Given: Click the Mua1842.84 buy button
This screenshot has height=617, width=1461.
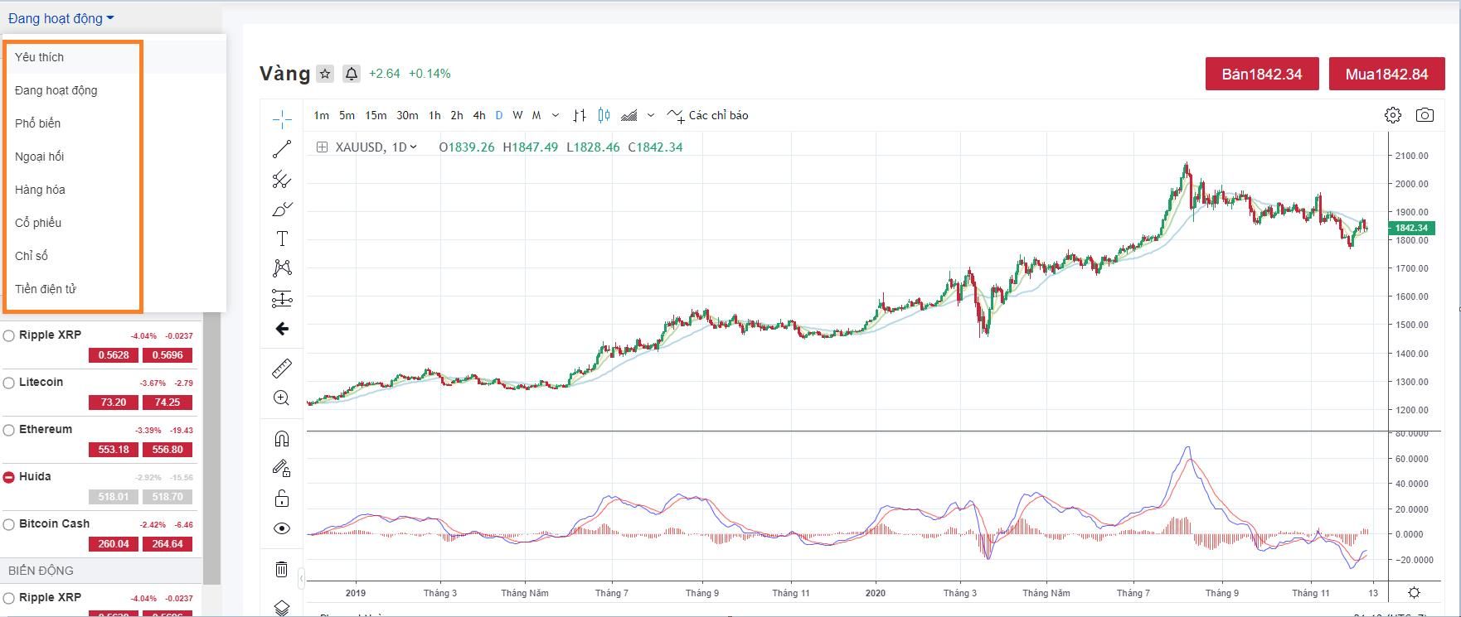Looking at the screenshot, I should coord(1386,74).
